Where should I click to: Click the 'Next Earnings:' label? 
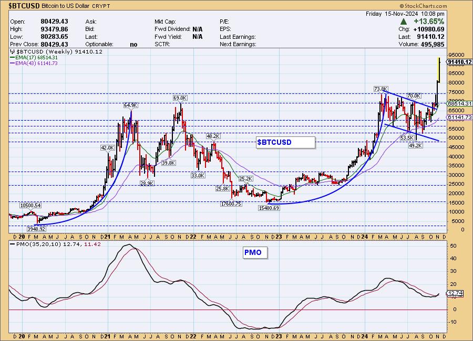[238, 44]
